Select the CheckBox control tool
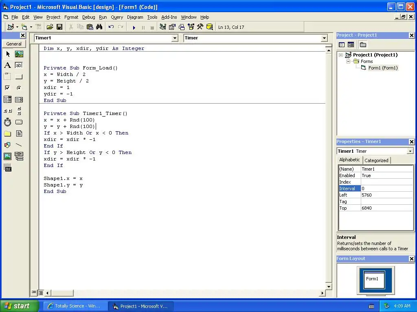 point(8,88)
